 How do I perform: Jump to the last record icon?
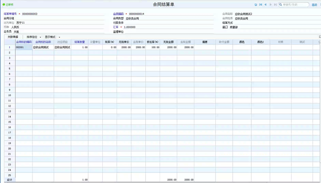pyautogui.click(x=275, y=4)
